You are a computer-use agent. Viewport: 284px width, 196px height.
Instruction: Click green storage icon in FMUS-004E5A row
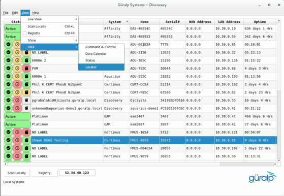(x=26, y=148)
